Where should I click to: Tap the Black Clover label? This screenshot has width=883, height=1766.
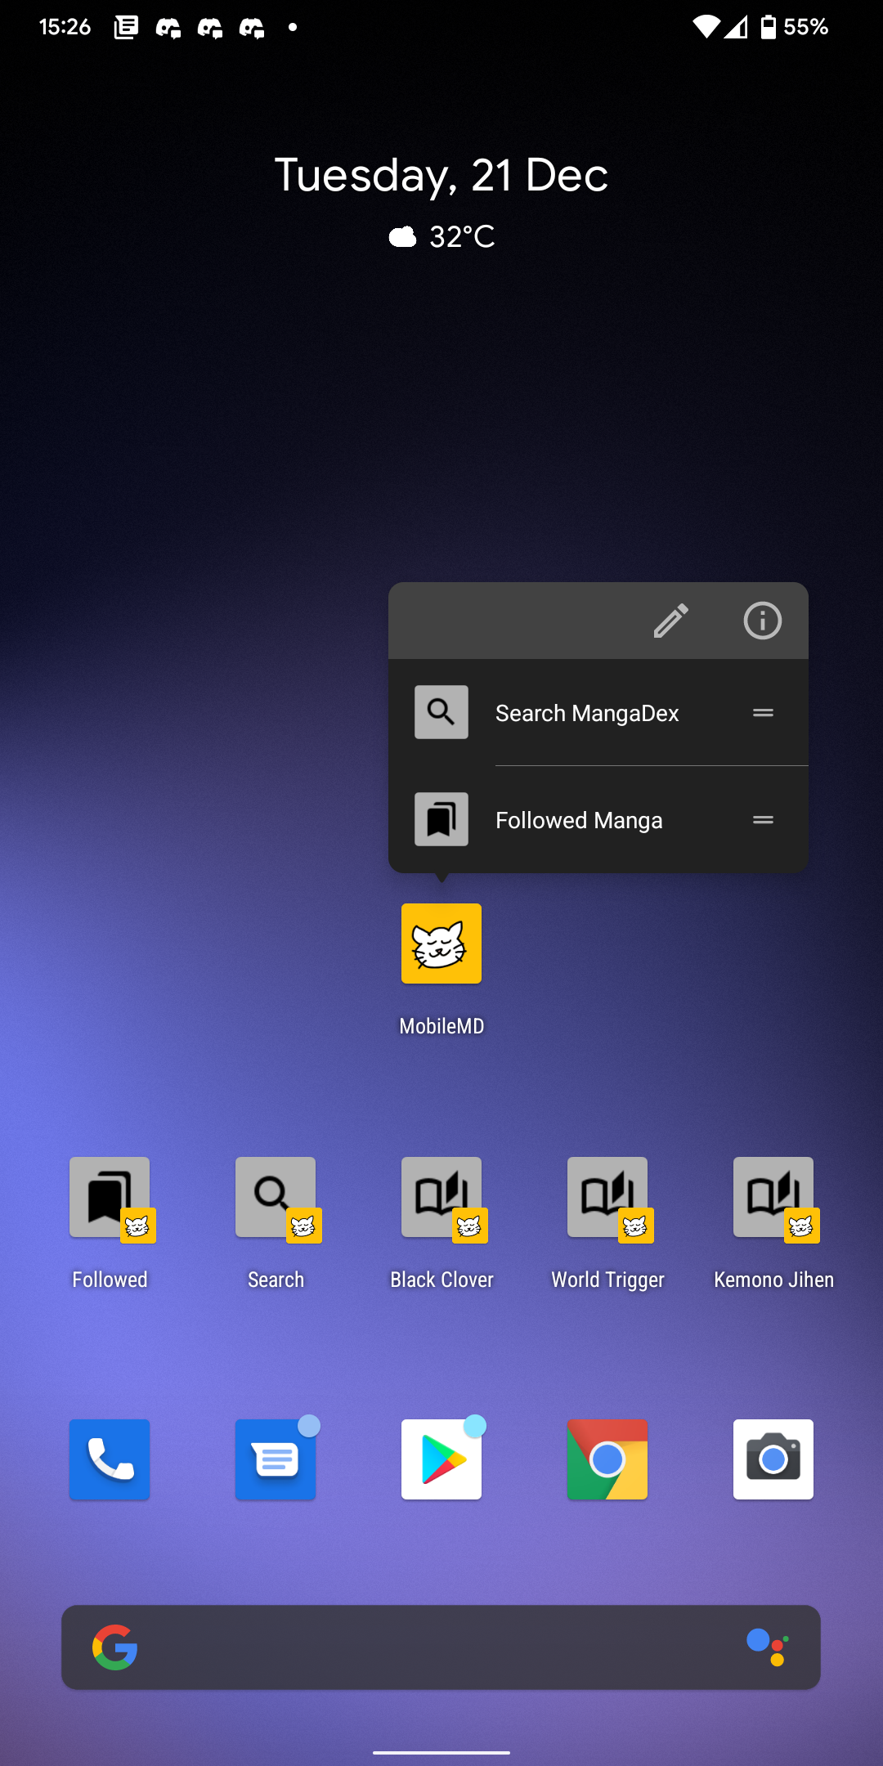[442, 1280]
